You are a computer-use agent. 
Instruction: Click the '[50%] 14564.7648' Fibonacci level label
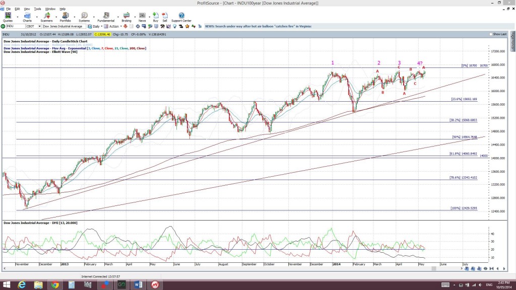(464, 137)
